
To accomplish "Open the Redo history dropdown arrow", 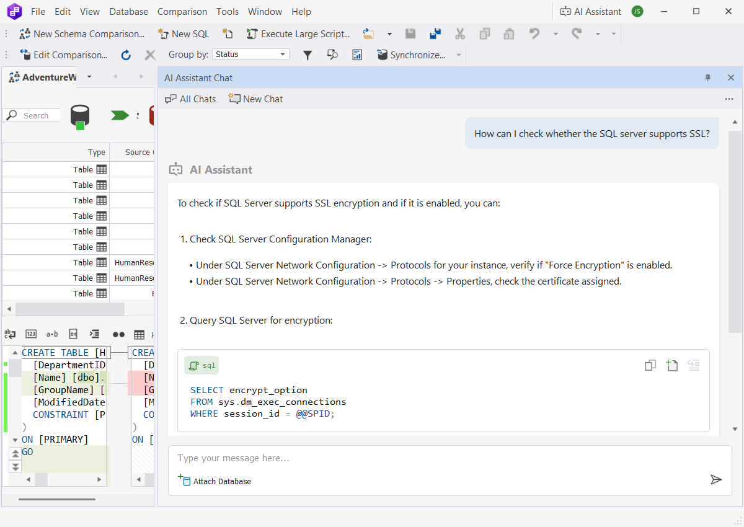I will (x=598, y=34).
